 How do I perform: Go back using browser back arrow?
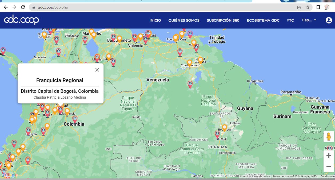pos(6,7)
